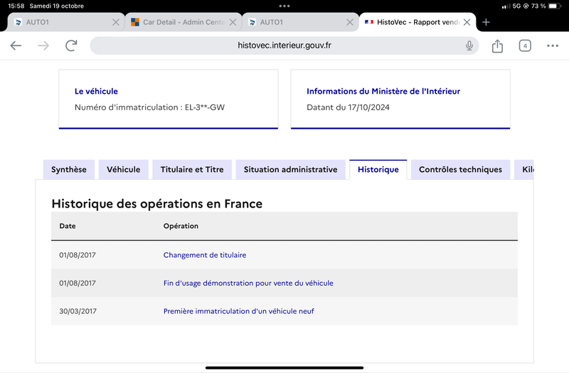Click date 30/03/2017 in the table
Screen dimensions: 569x373
pos(78,311)
